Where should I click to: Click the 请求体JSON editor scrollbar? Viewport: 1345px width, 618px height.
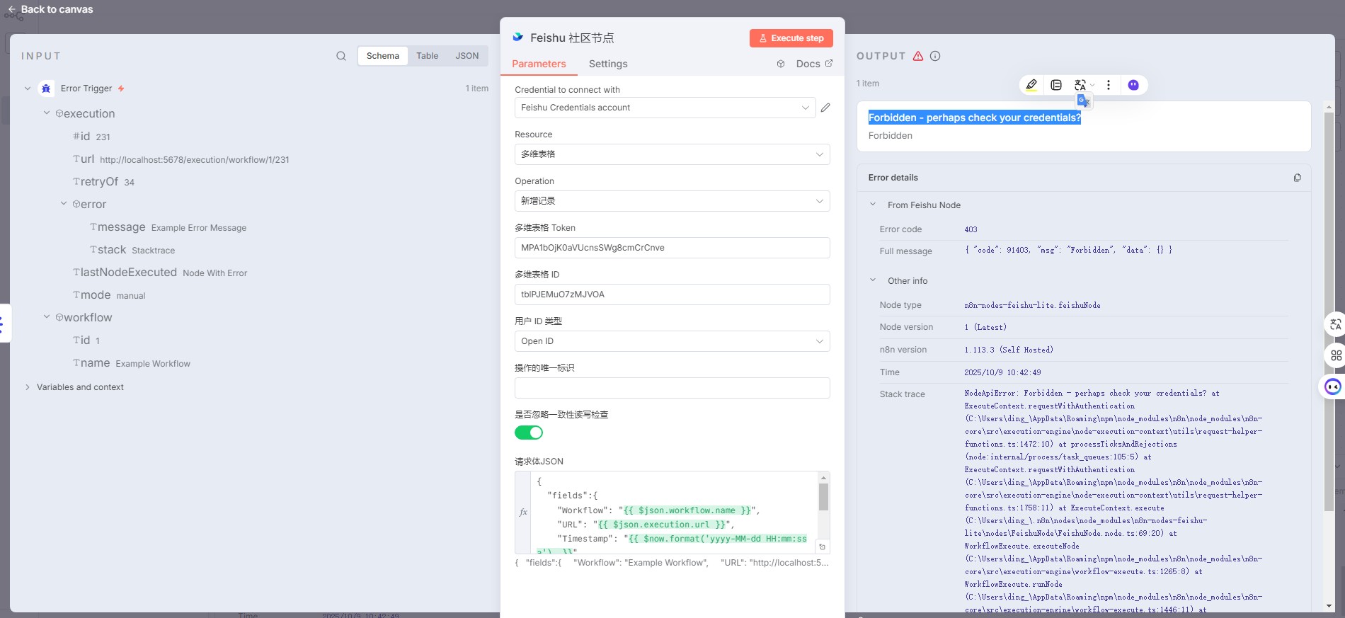823,496
